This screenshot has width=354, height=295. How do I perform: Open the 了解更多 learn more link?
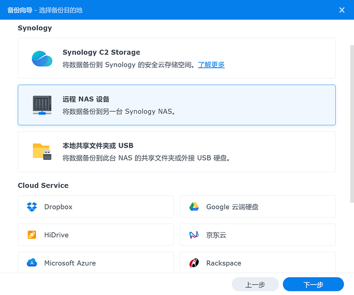click(211, 65)
